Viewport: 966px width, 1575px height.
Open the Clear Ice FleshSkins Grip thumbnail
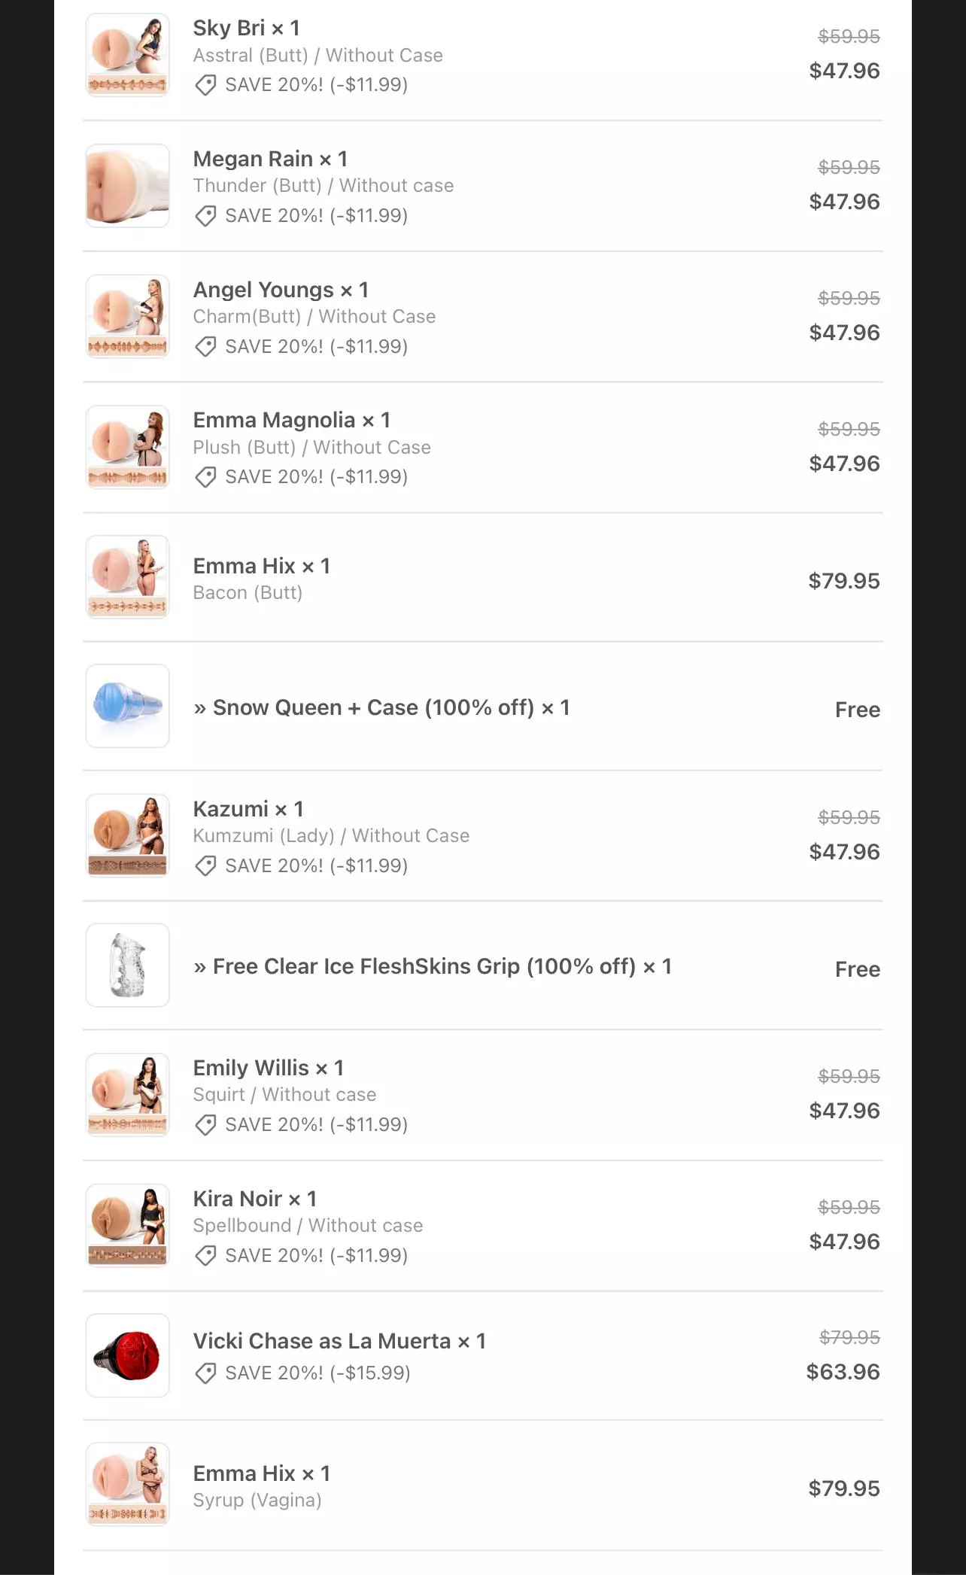point(128,965)
